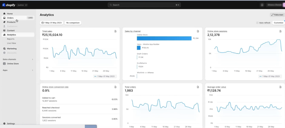Image resolution: width=285 pixels, height=128 pixels.
Task: Select Live View in sidebar
Action: (x=11, y=43)
